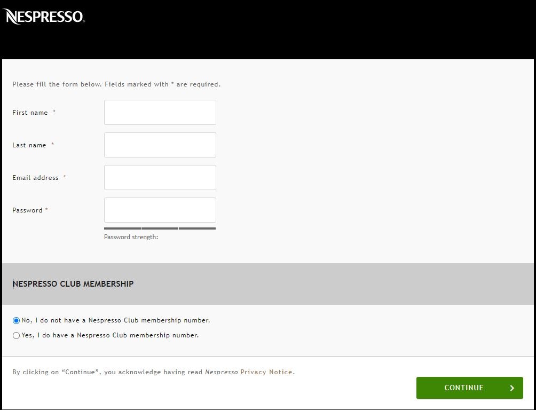Click the 'Password' label text
536x410 pixels.
(27, 210)
